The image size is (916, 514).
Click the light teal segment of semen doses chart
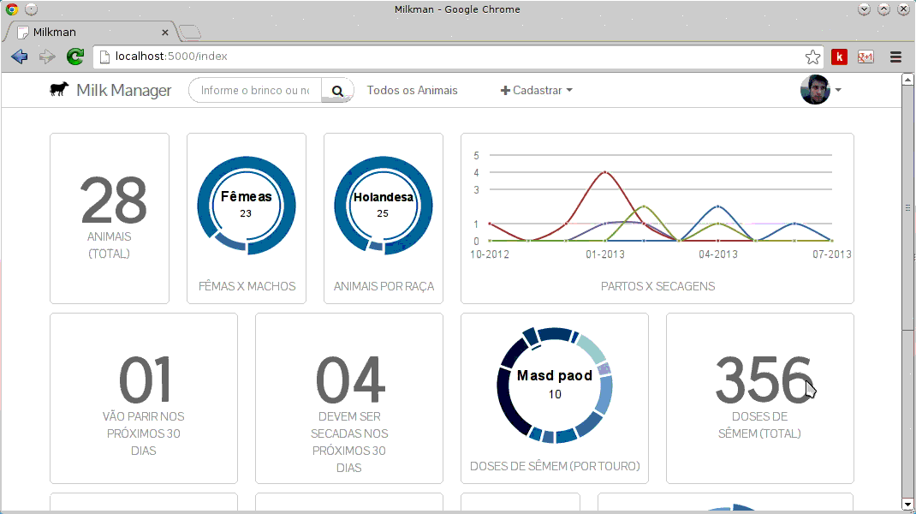[x=590, y=348]
